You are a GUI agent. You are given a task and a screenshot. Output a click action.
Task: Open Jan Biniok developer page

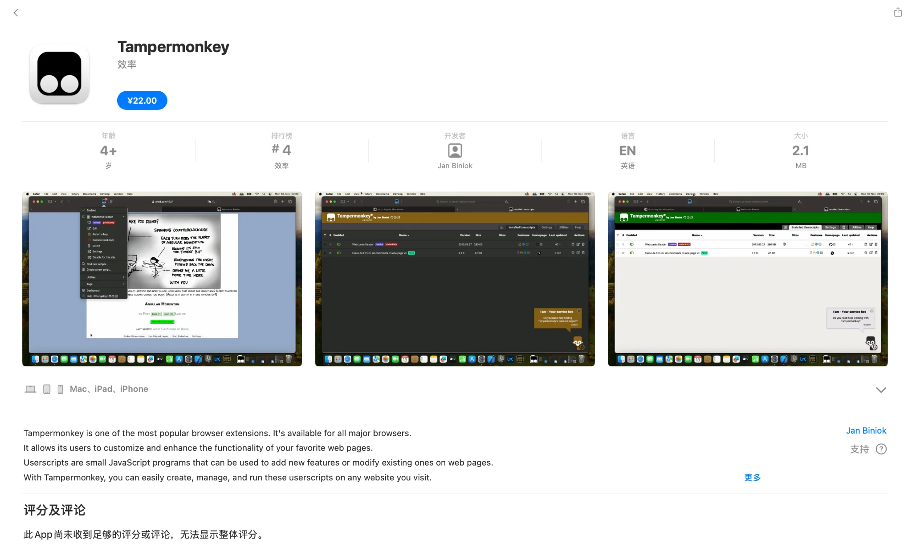(865, 430)
